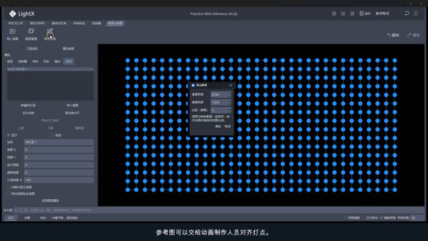Click the 底图 Y input field
The width and height of the screenshot is (428, 241).
click(x=59, y=157)
